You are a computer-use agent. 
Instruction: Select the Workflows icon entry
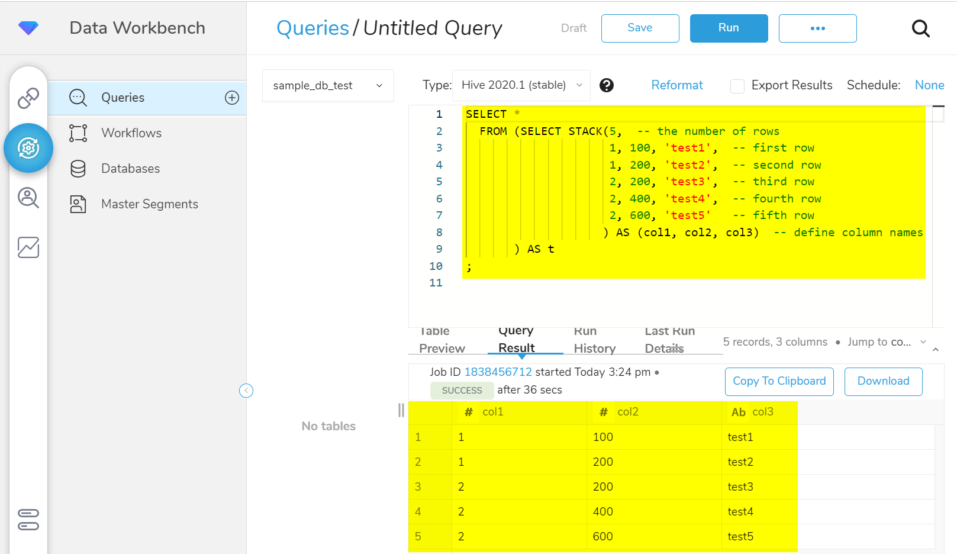78,133
